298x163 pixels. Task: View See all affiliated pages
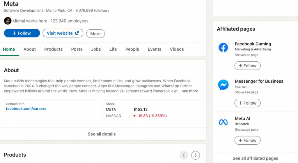[255, 158]
